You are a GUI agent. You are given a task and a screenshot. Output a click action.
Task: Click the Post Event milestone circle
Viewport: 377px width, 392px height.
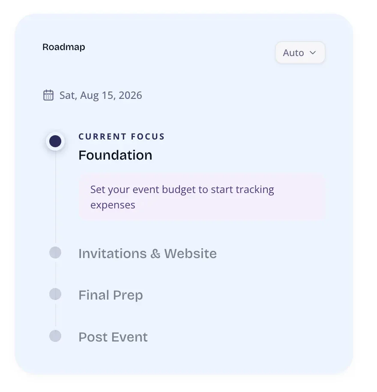coord(55,336)
